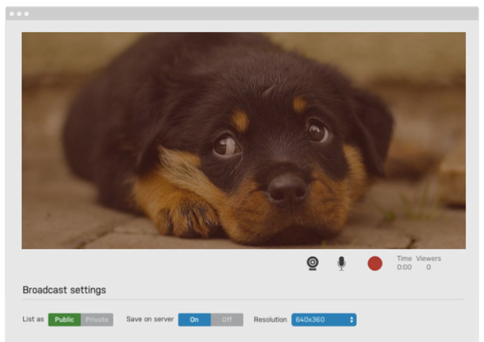
Task: Toggle the webcam icon below the video
Action: [x=312, y=263]
